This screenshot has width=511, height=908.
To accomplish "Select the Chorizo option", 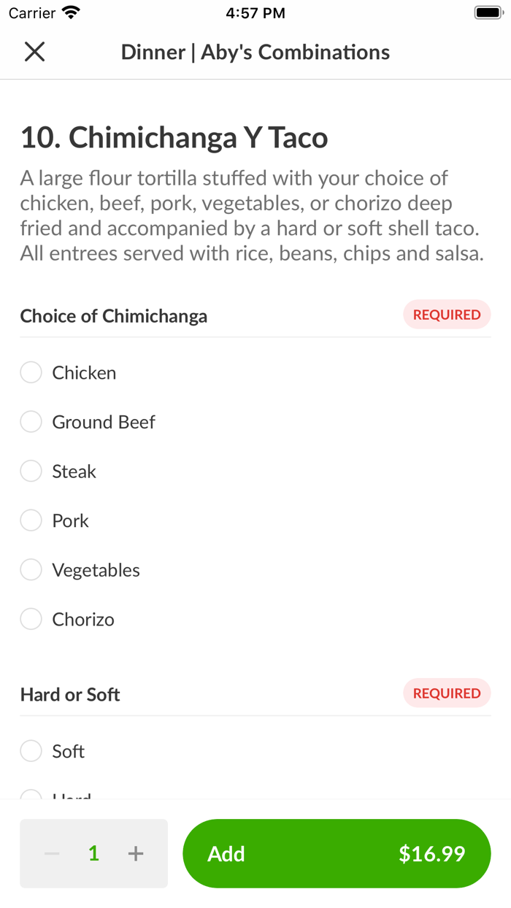I will [x=31, y=620].
